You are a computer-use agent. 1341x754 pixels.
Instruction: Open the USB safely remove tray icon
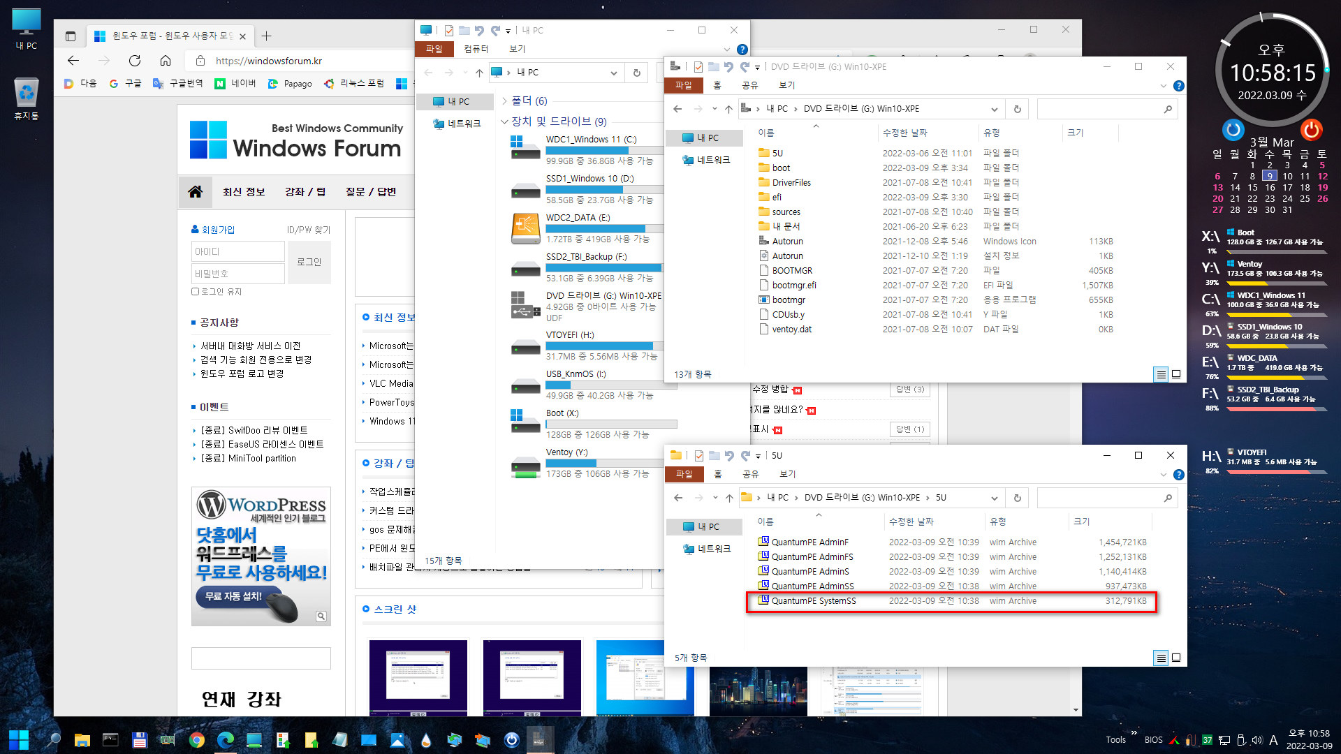1240,740
